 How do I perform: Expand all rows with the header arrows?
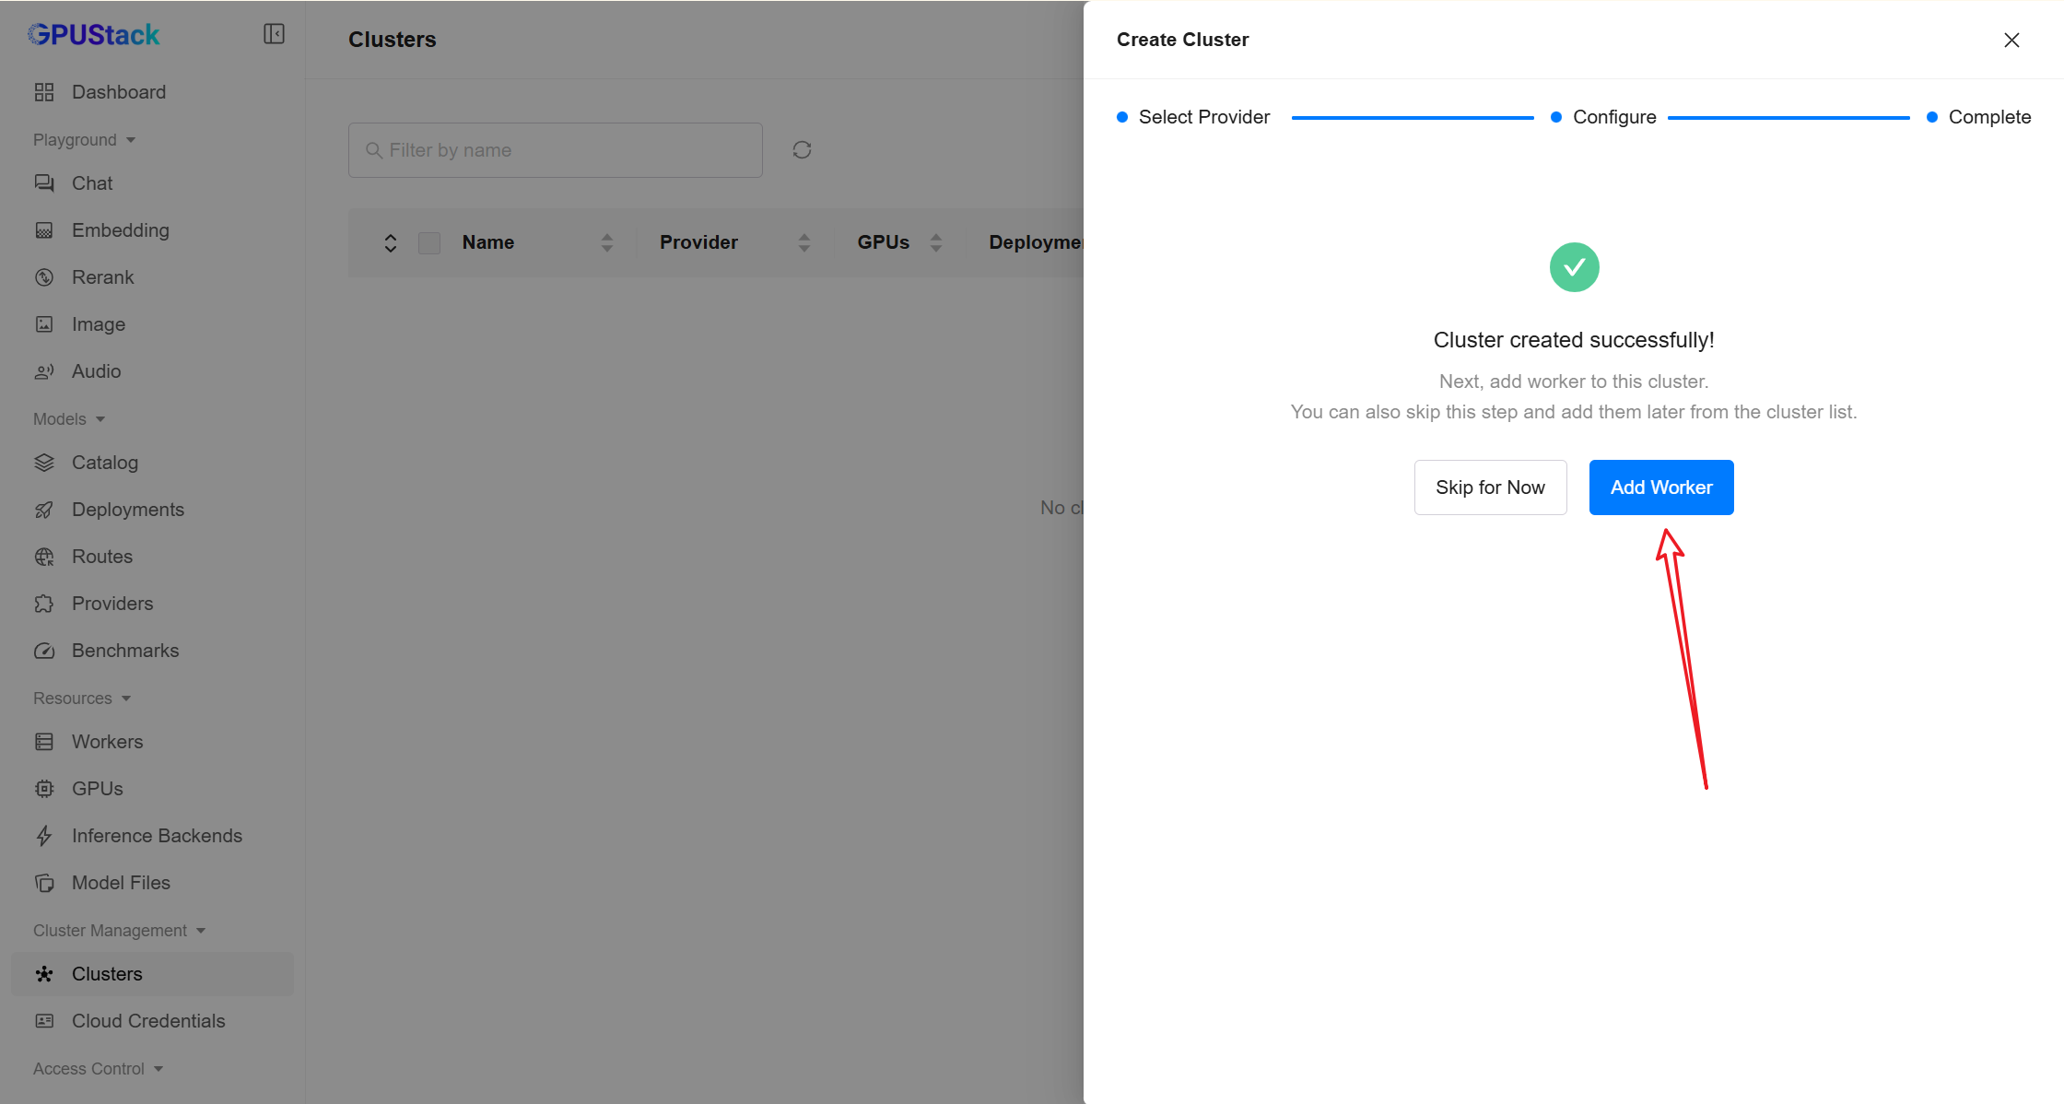(x=391, y=242)
